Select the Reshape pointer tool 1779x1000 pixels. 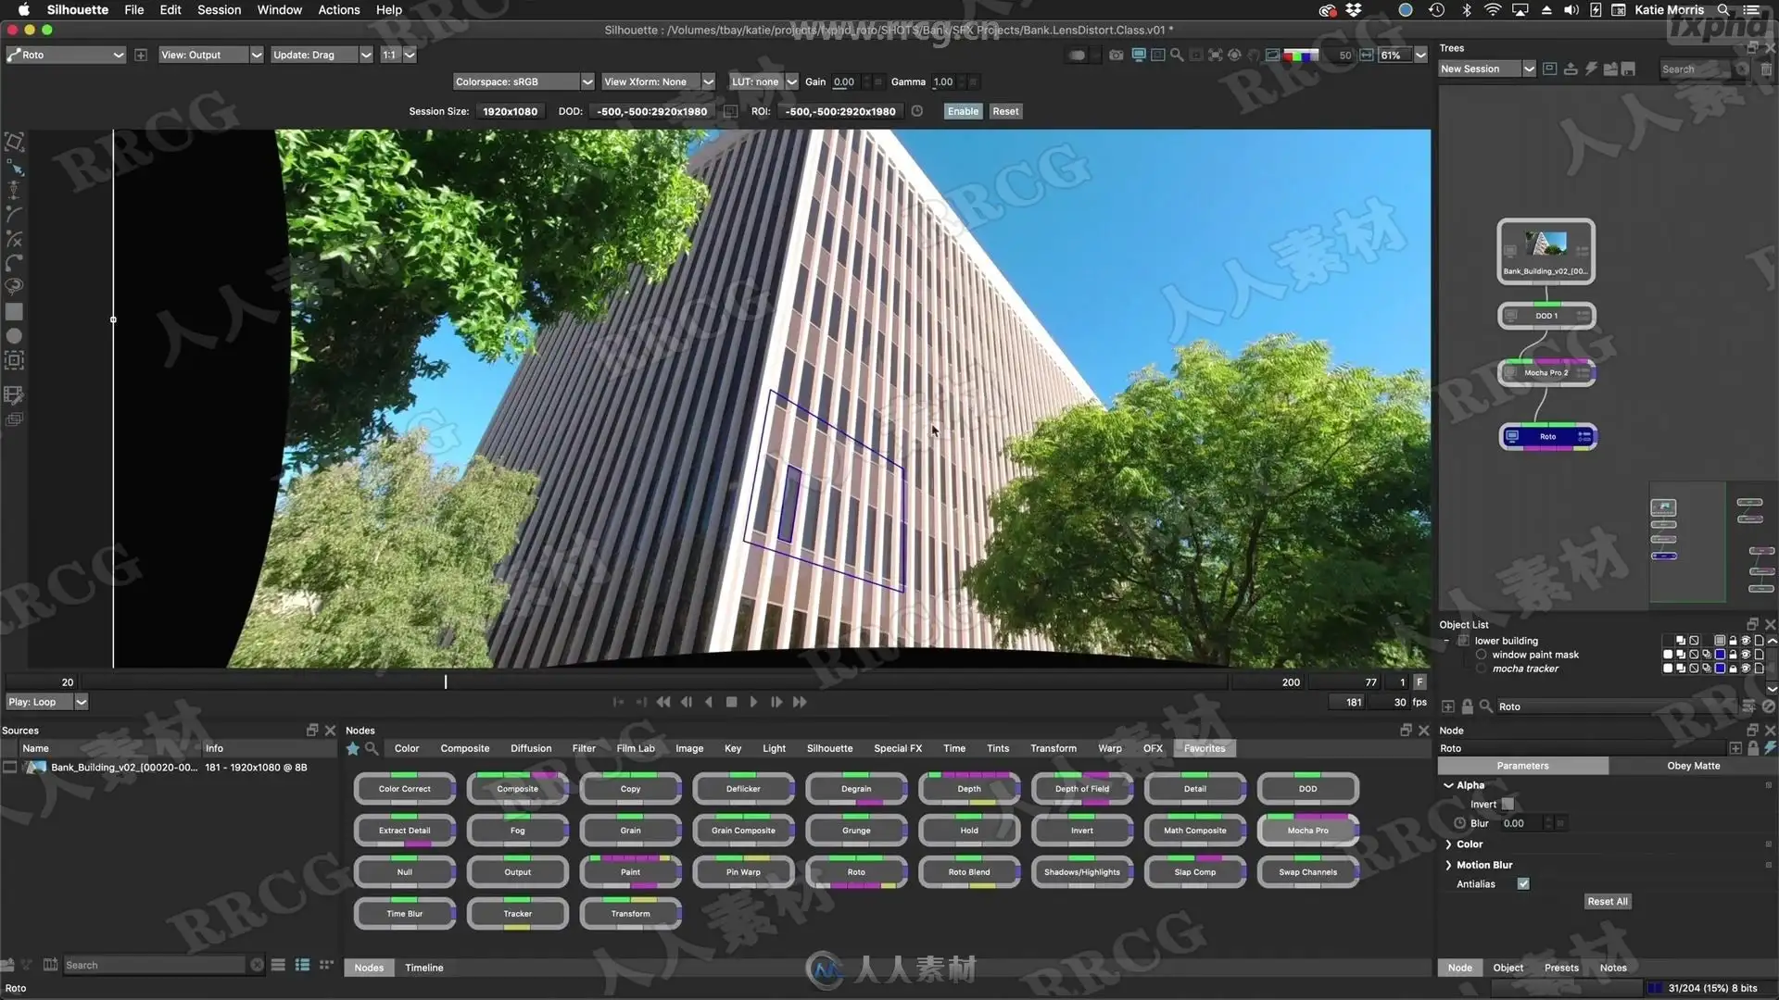[x=14, y=167]
